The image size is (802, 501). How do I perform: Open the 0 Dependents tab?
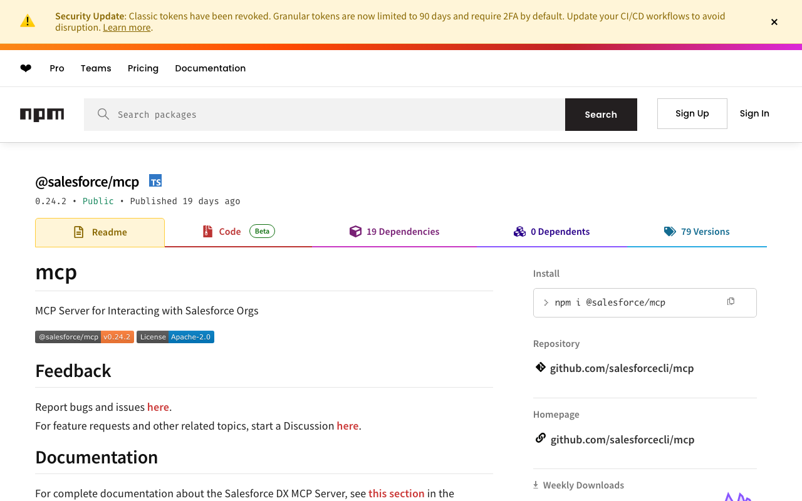click(x=552, y=232)
